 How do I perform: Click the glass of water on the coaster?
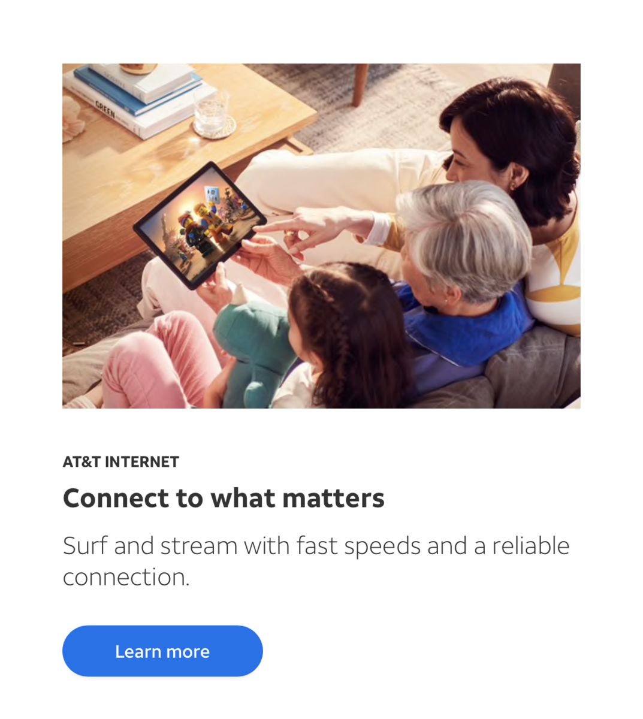212,113
